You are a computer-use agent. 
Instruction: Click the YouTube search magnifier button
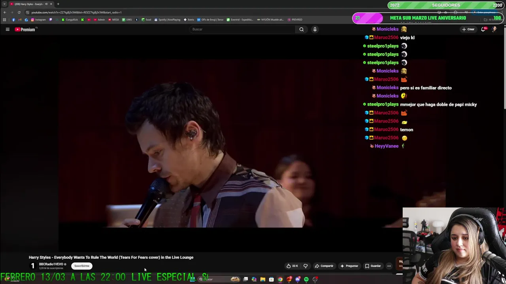pos(301,29)
